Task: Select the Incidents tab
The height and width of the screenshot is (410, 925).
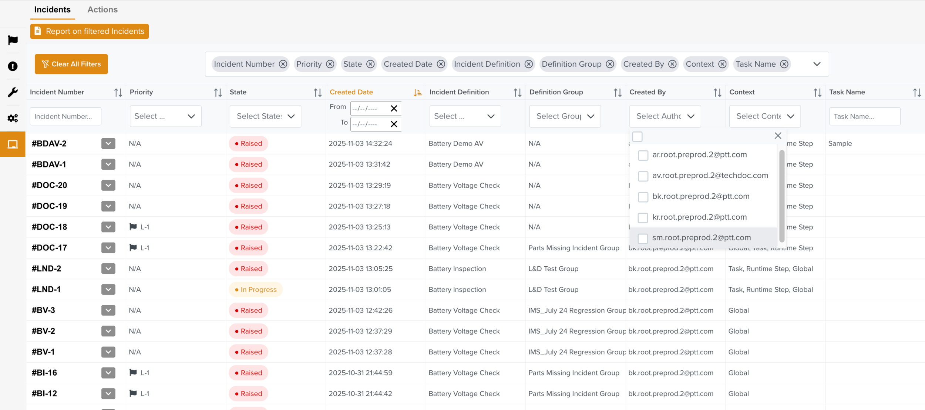Action: click(52, 10)
